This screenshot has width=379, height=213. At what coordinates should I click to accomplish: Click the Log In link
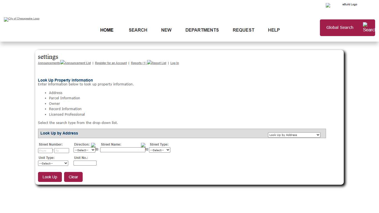tap(175, 63)
